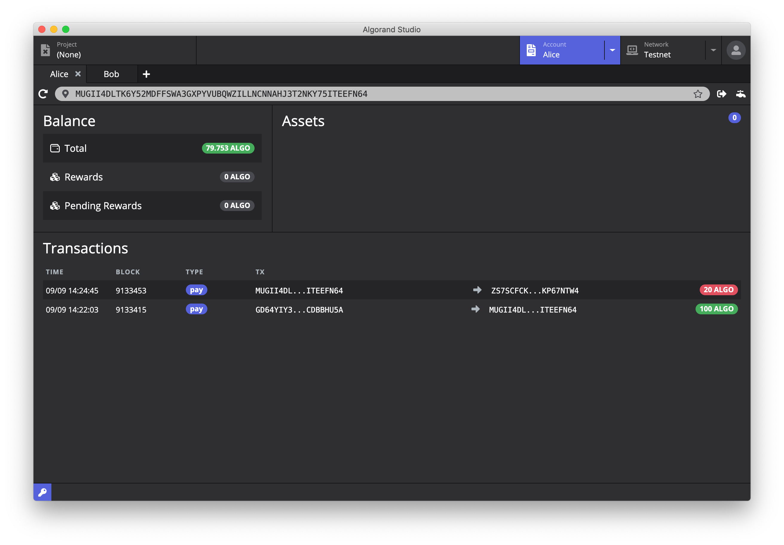Open a new tab with the plus button
This screenshot has height=545, width=784.
146,74
